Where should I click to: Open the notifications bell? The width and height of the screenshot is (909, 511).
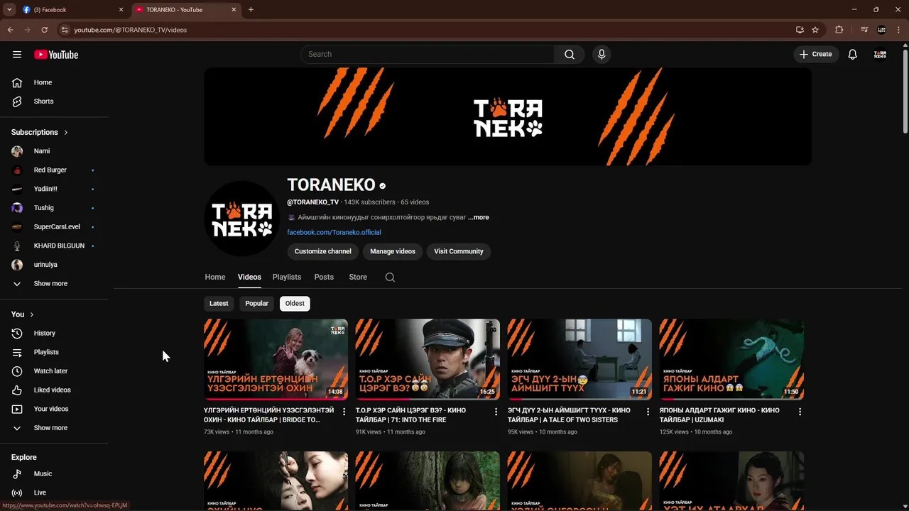(853, 55)
